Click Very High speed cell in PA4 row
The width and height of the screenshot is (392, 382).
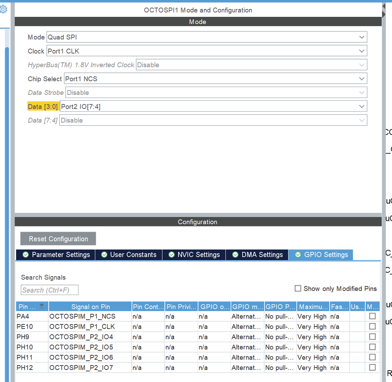point(313,316)
